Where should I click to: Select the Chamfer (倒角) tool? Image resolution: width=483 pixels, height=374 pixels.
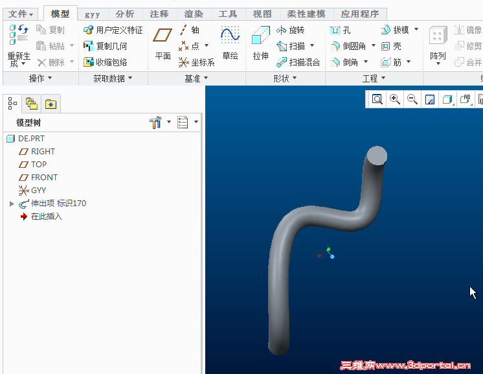click(344, 62)
